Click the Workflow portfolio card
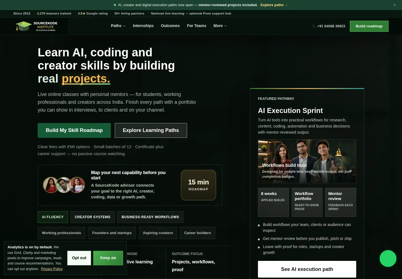 (x=307, y=202)
